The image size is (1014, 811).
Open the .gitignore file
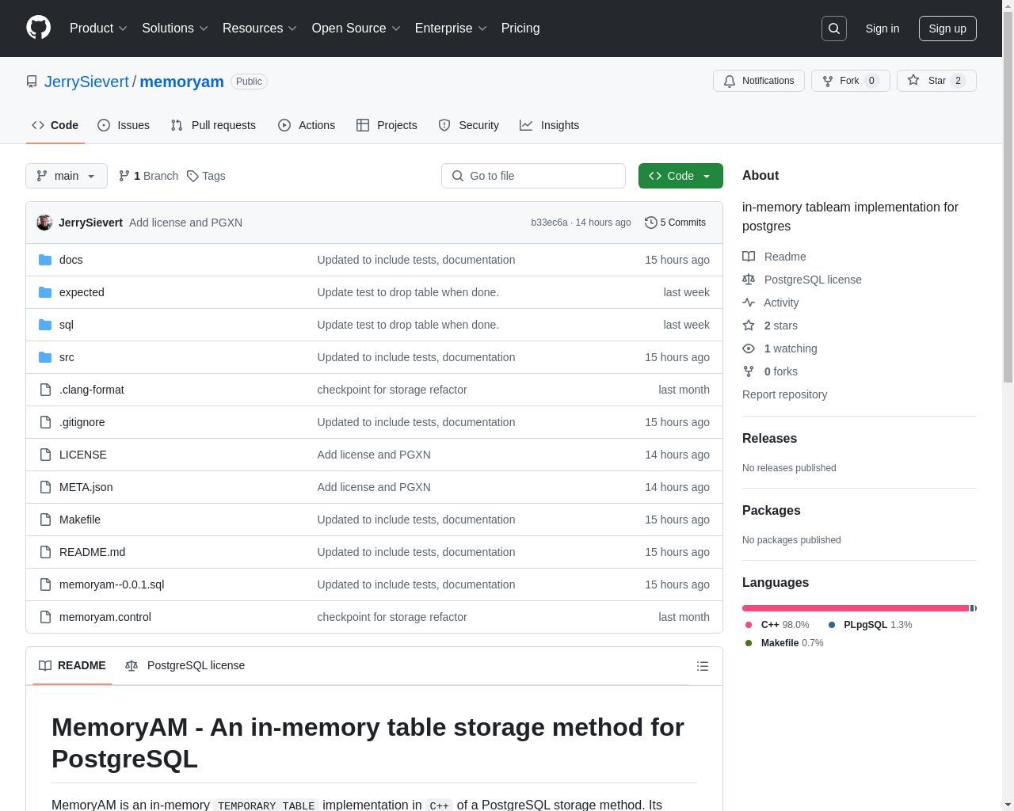coord(82,422)
